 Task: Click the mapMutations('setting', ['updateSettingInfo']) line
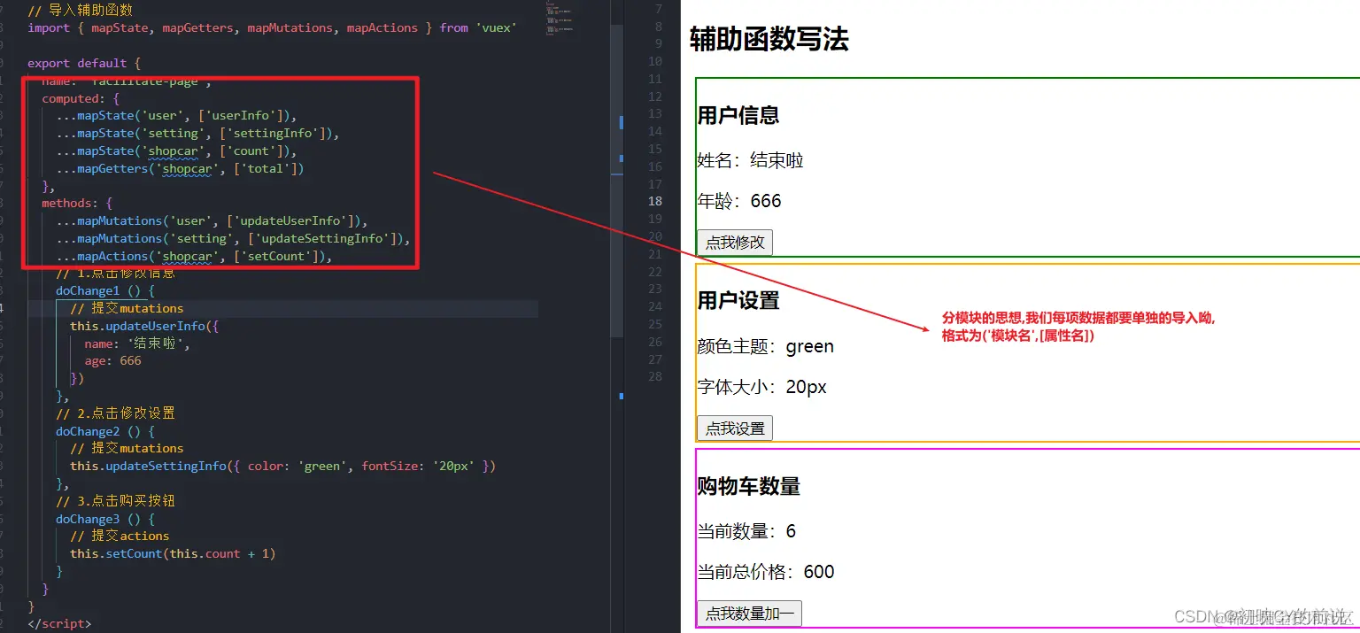[x=233, y=239]
